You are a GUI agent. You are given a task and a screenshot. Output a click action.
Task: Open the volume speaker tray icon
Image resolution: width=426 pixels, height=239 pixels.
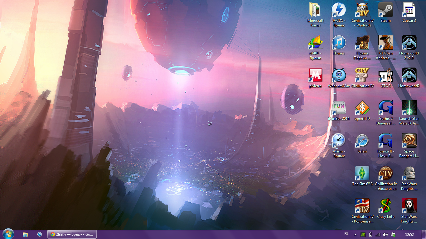tap(385, 234)
